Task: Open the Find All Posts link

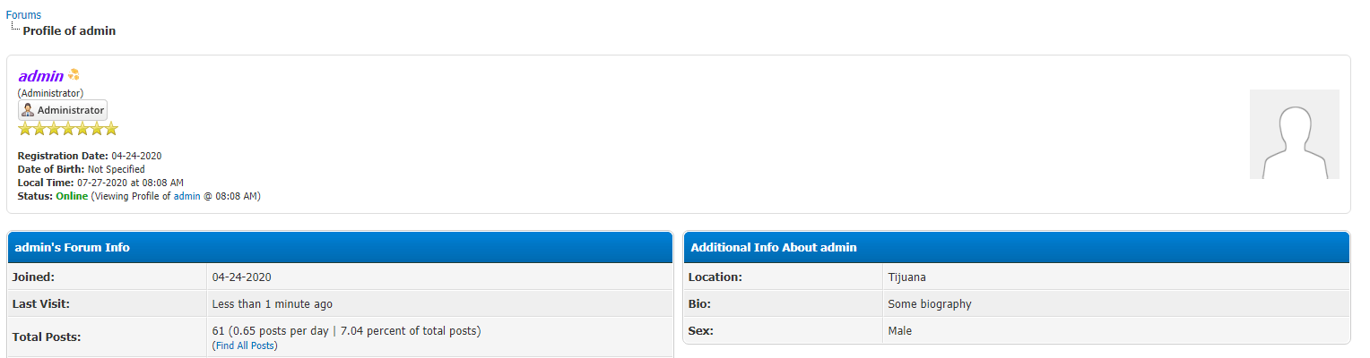Action: (245, 345)
